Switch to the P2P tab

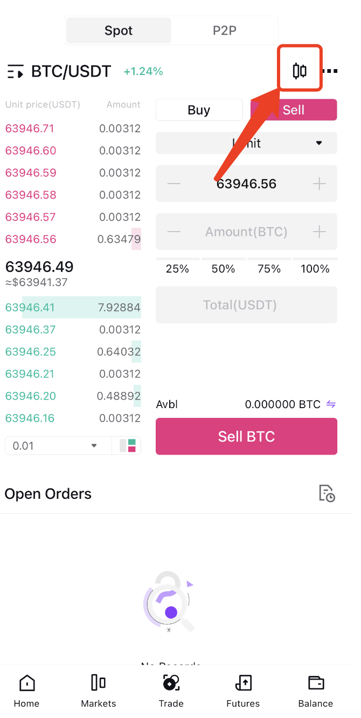coord(225,31)
